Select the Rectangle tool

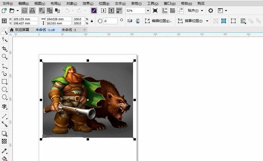[4, 82]
